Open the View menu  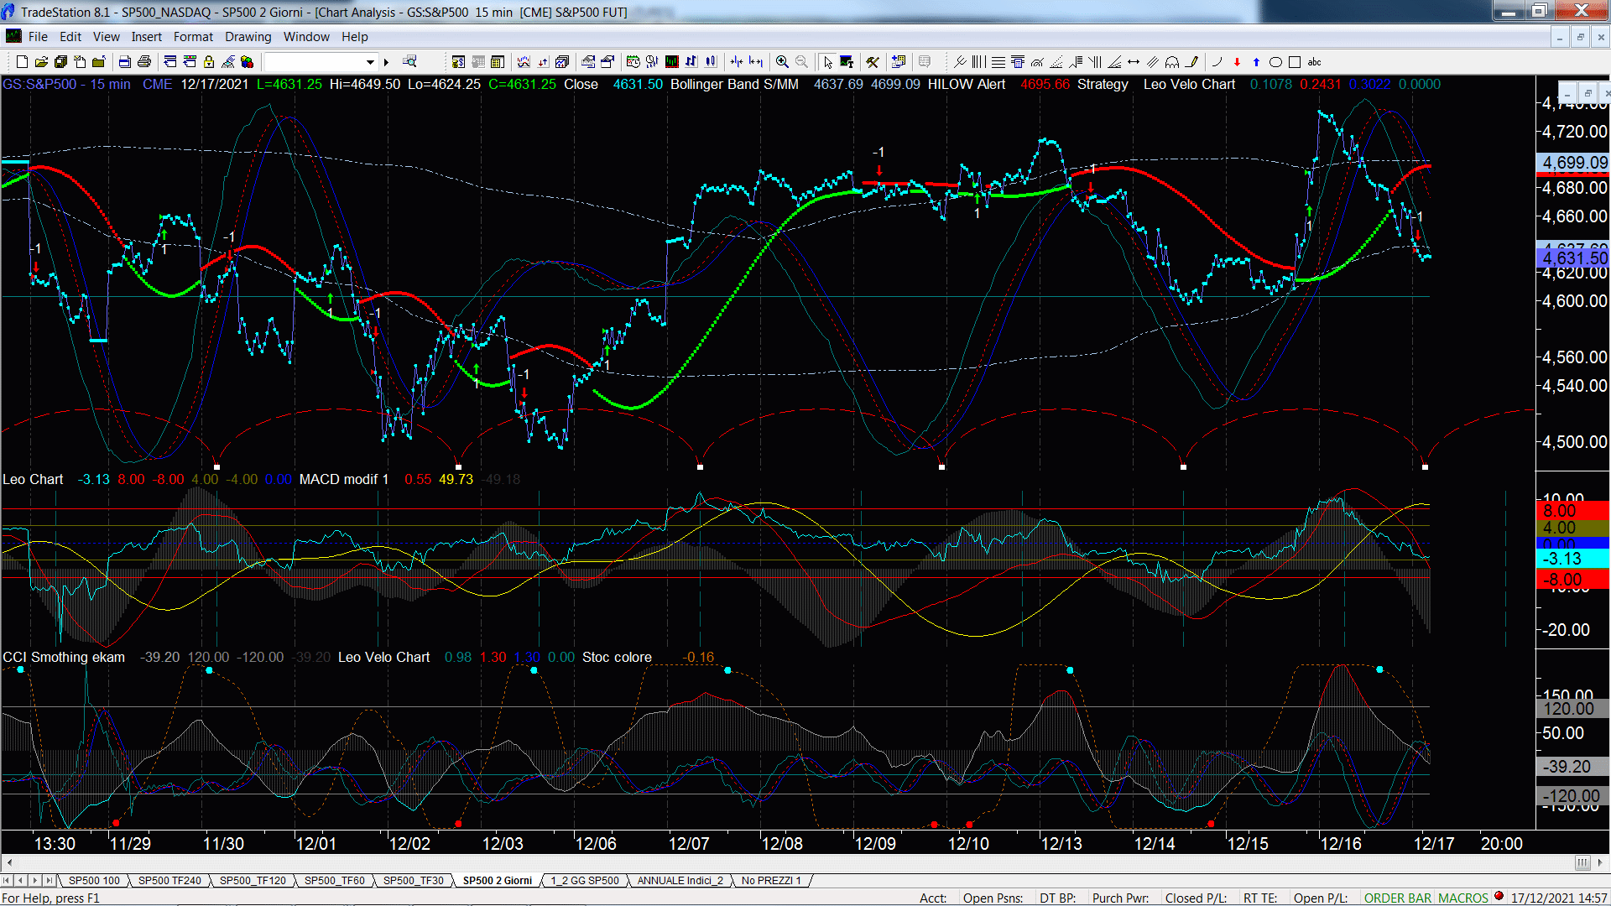click(107, 37)
